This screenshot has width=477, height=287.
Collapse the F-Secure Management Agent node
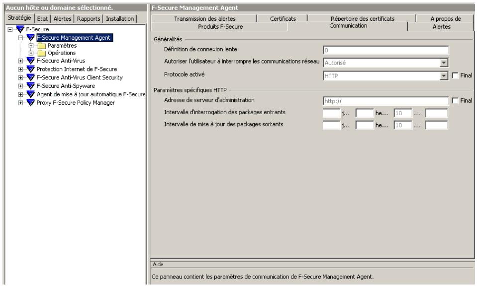point(21,38)
